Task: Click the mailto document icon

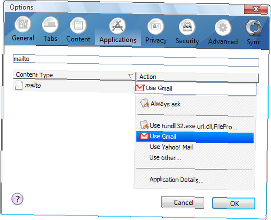Action: coord(19,85)
